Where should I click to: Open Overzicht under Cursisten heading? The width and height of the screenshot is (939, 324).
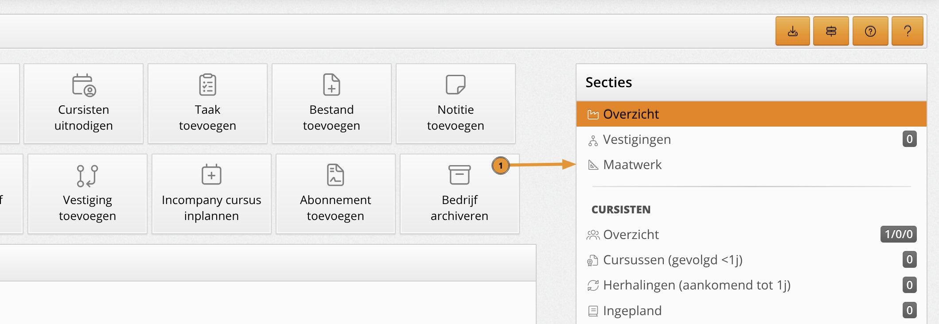(x=631, y=235)
